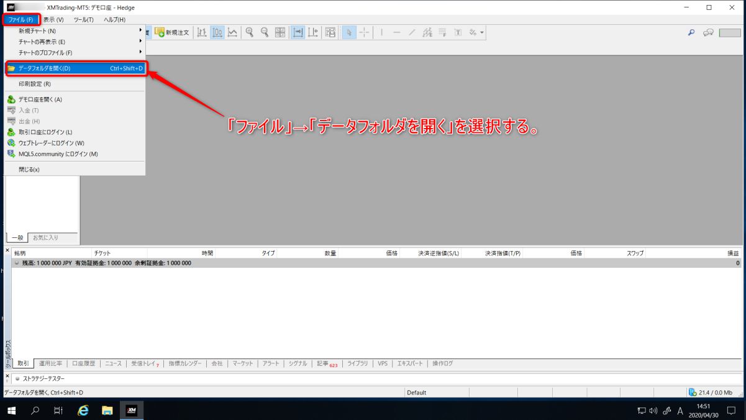
Task: Launch Internet Explorer from the taskbar
Action: pyautogui.click(x=83, y=410)
